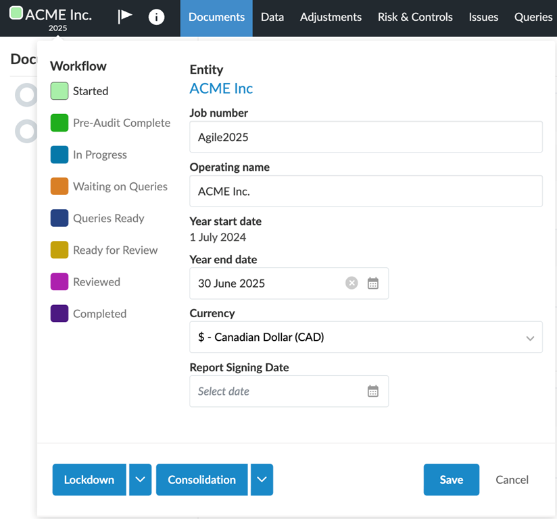Open the ACME Inc entity link
This screenshot has height=519, width=557.
coord(221,88)
